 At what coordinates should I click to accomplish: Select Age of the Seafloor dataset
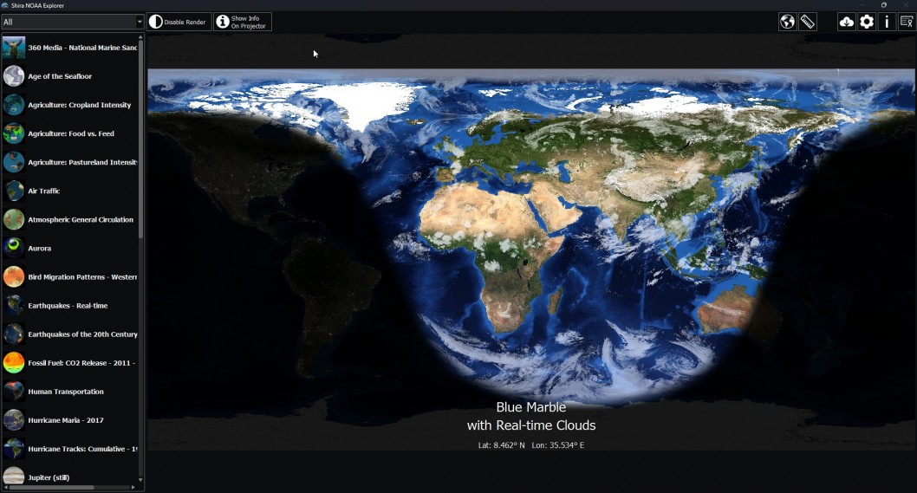[x=60, y=76]
